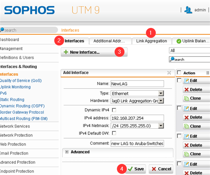Open the Static Routing link
The width and height of the screenshot is (210, 175).
pyautogui.click(x=12, y=100)
